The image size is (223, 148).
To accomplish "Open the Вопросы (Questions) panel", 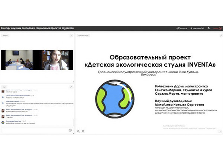I will tap(182, 28).
